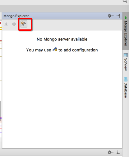The height and width of the screenshot is (157, 129).
Task: Click the 'No Mongo server available' text
Action: coord(62,39)
